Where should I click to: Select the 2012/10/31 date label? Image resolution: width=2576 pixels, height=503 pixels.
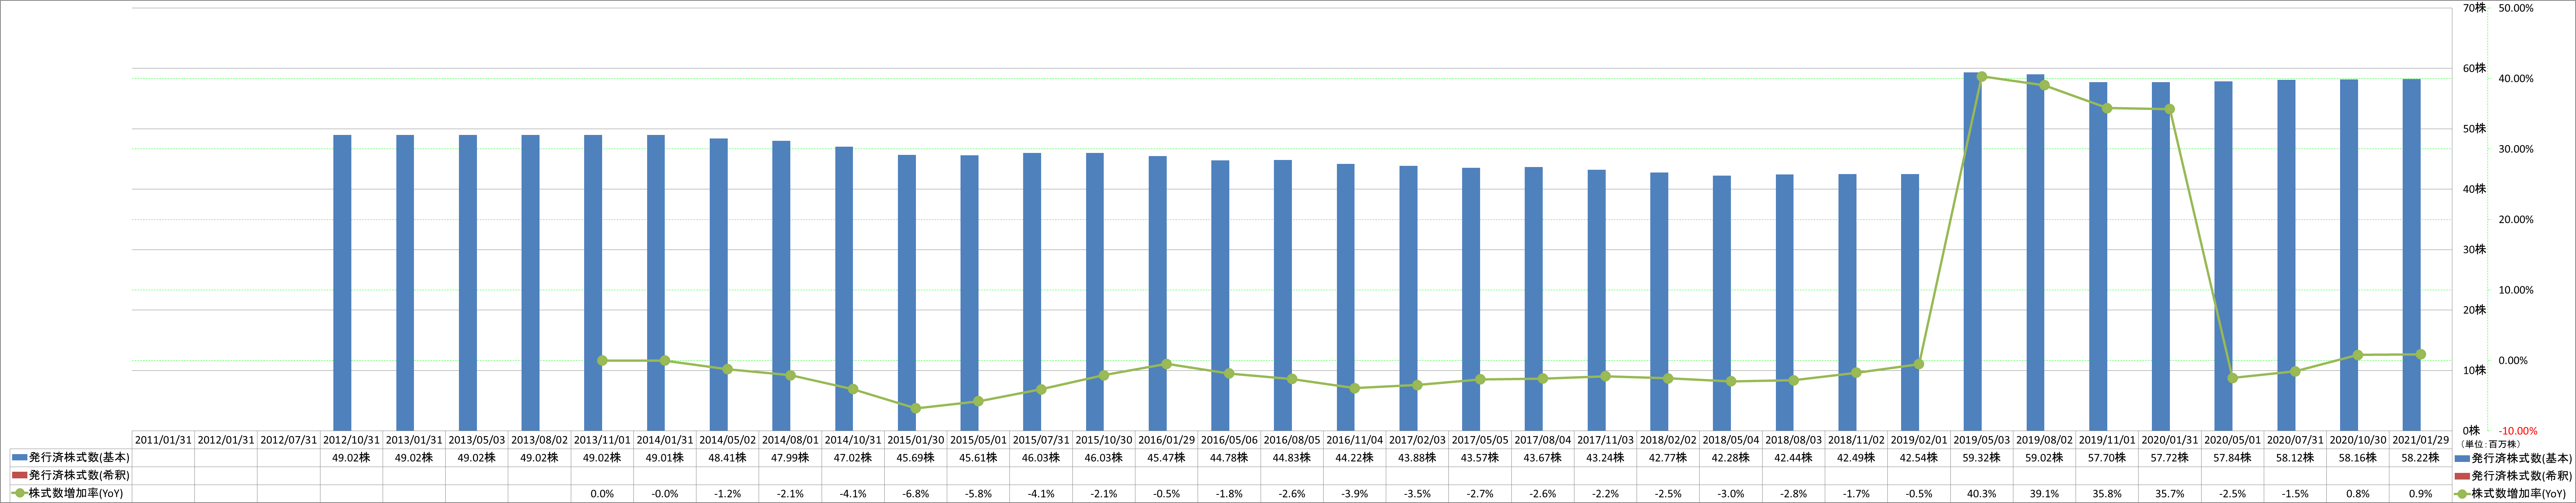(351, 440)
